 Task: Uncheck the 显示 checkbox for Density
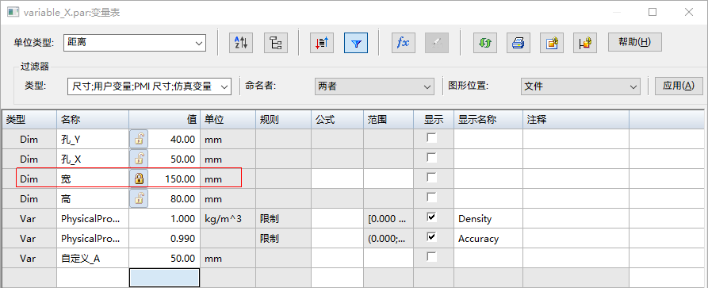(x=432, y=217)
